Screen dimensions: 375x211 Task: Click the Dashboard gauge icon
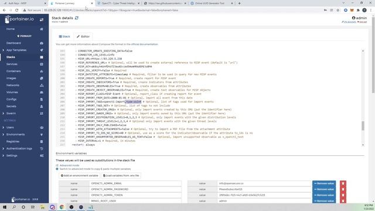(42, 43)
